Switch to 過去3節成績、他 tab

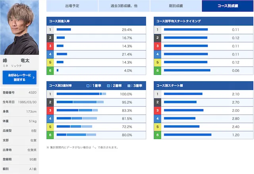coord(124,6)
